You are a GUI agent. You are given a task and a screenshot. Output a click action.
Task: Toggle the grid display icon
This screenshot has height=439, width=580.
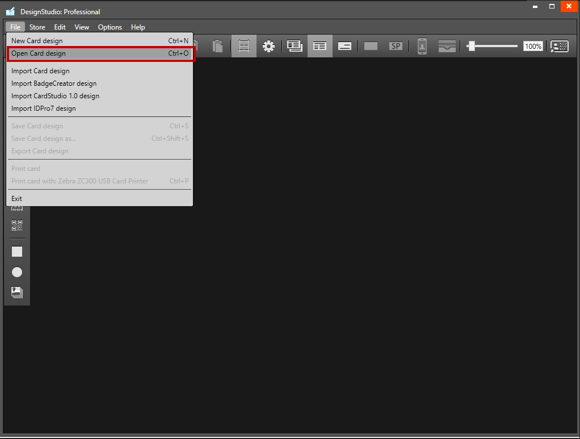pyautogui.click(x=243, y=46)
